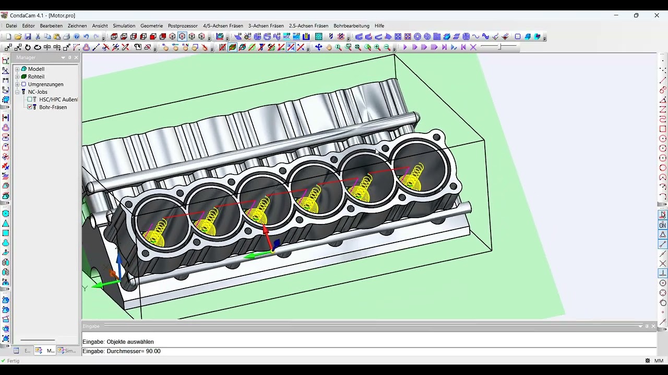Click the zoom in magnifier icon
This screenshot has height=375, width=668.
(377, 47)
